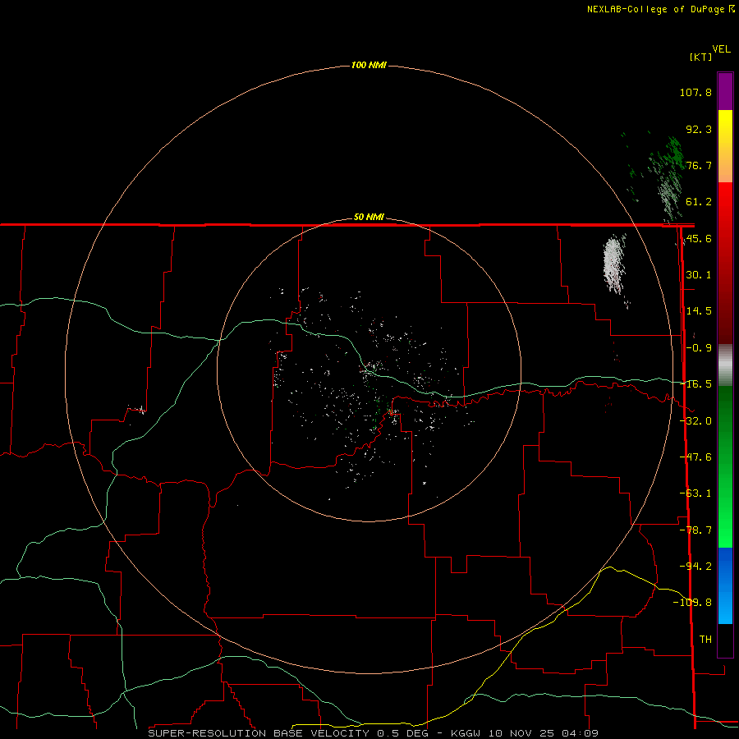Click the yellow-orange segment of the color bar
Image resolution: width=739 pixels, height=739 pixels.
725,146
